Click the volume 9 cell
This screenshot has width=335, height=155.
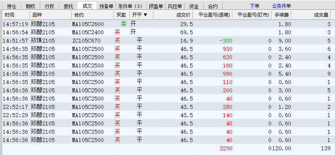[x=329, y=74]
